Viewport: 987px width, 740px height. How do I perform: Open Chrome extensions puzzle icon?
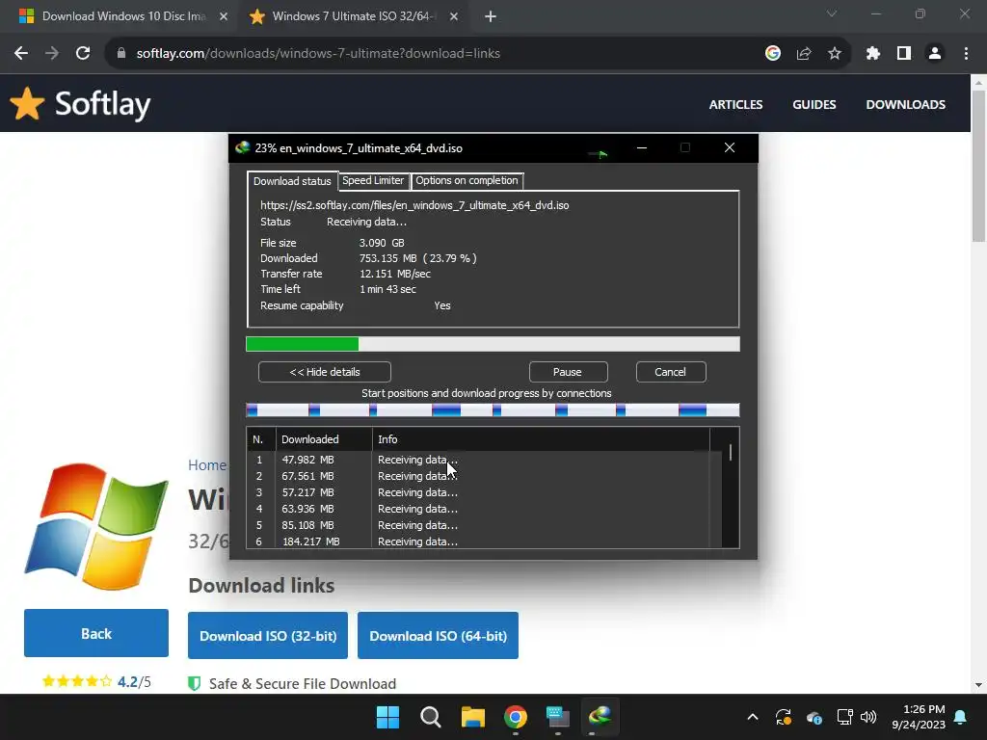point(872,54)
